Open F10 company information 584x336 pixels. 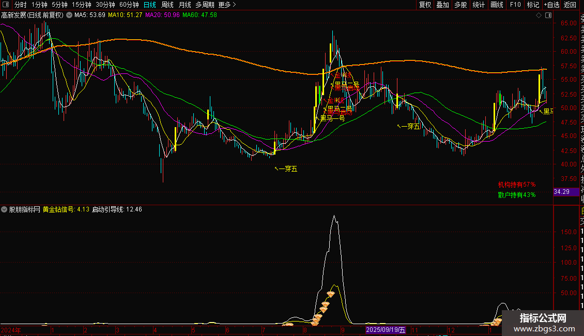pyautogui.click(x=515, y=5)
